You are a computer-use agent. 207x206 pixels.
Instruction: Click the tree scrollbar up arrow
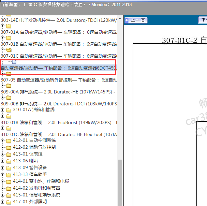pyautogui.click(x=120, y=19)
